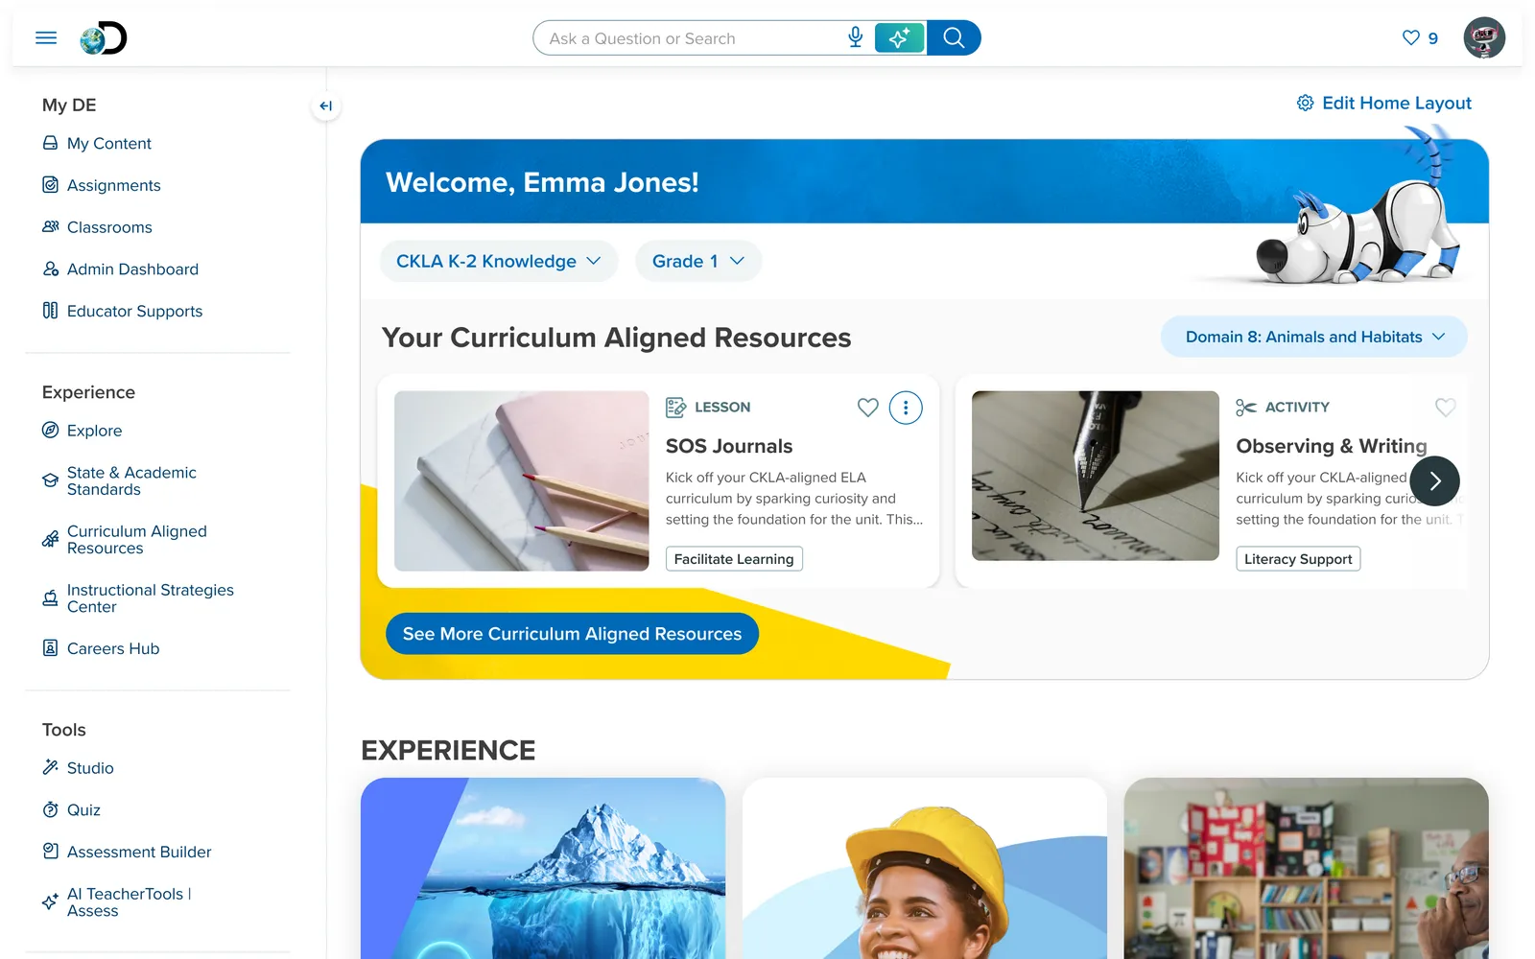Click the Instructional Strategies Center icon
The height and width of the screenshot is (959, 1535).
[x=50, y=598]
